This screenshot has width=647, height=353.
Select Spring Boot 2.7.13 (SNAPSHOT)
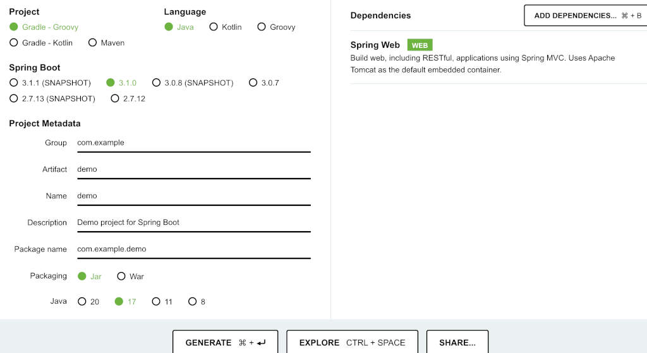(52, 99)
